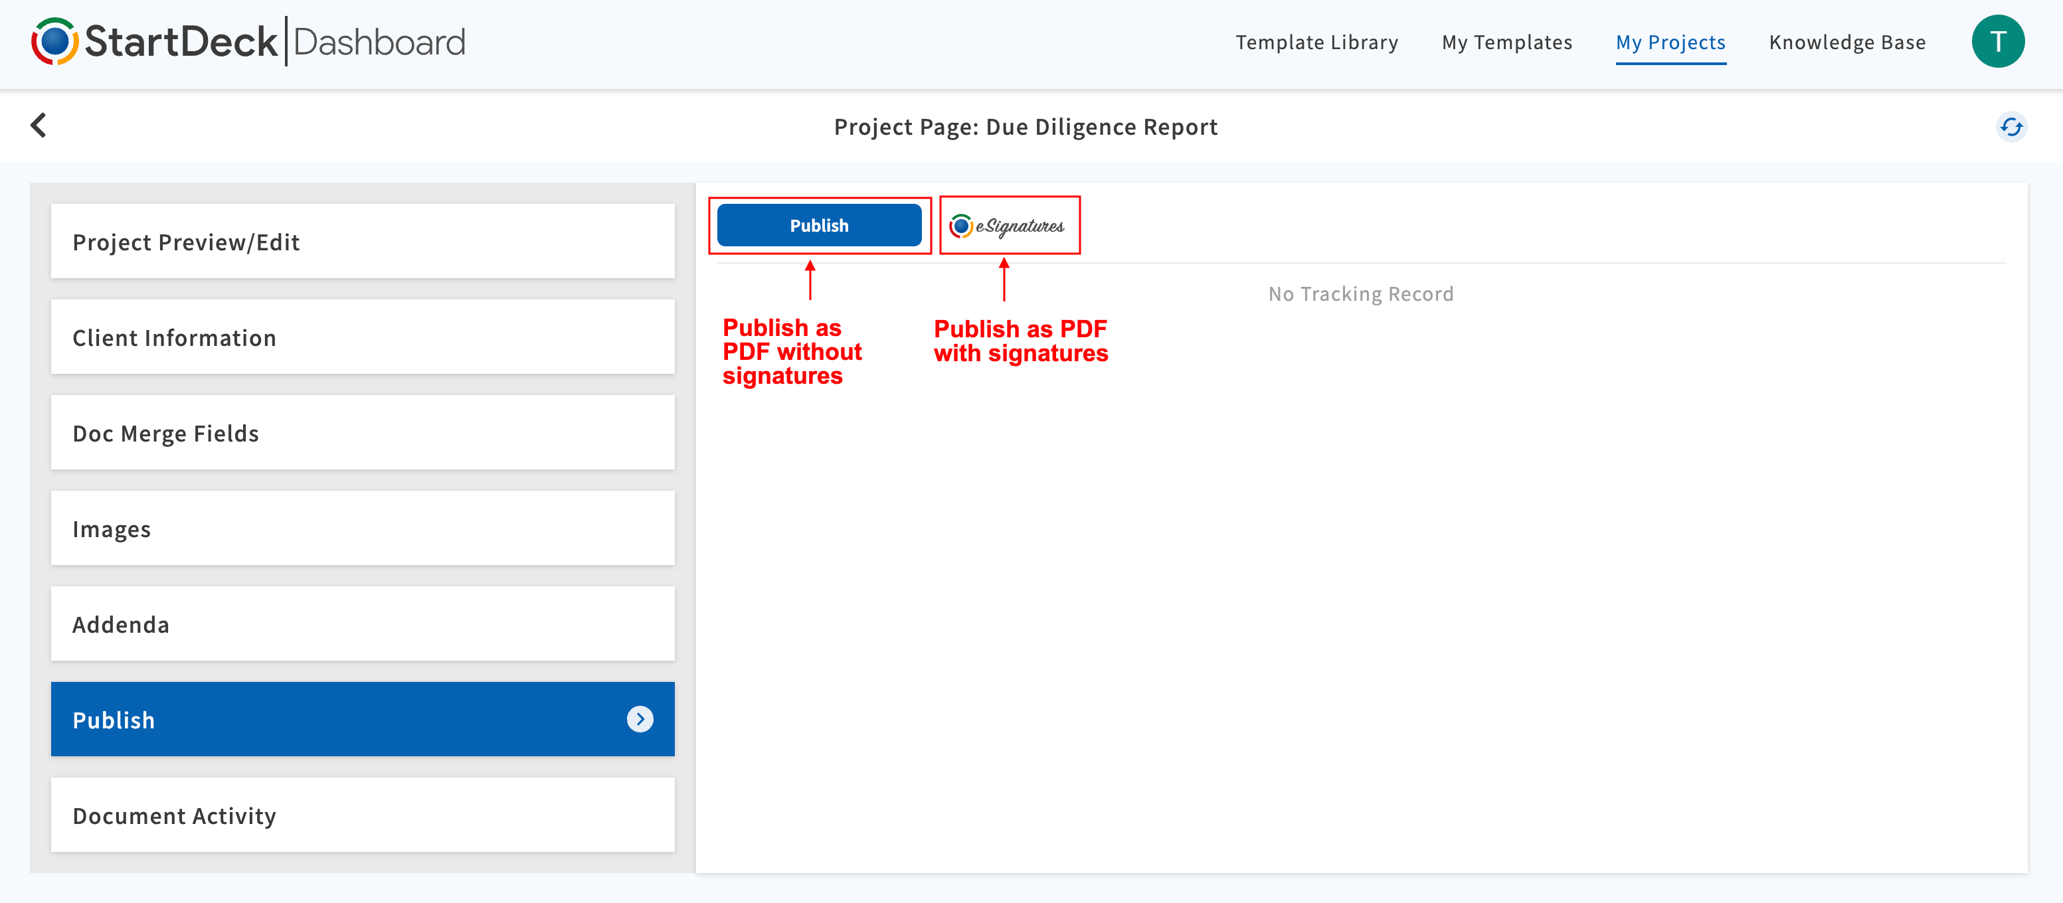
Task: Open Project Preview/Edit section
Action: pyautogui.click(x=362, y=242)
